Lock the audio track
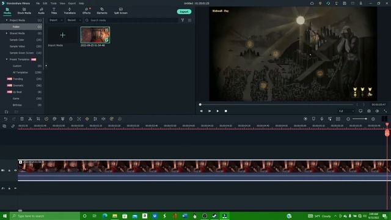This screenshot has width=391, height=220. (x=9, y=188)
